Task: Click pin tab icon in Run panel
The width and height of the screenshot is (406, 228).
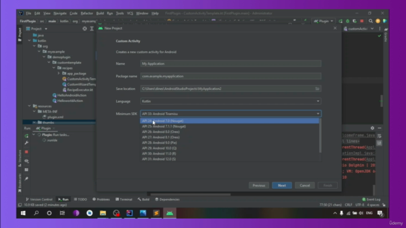Action: [27, 179]
